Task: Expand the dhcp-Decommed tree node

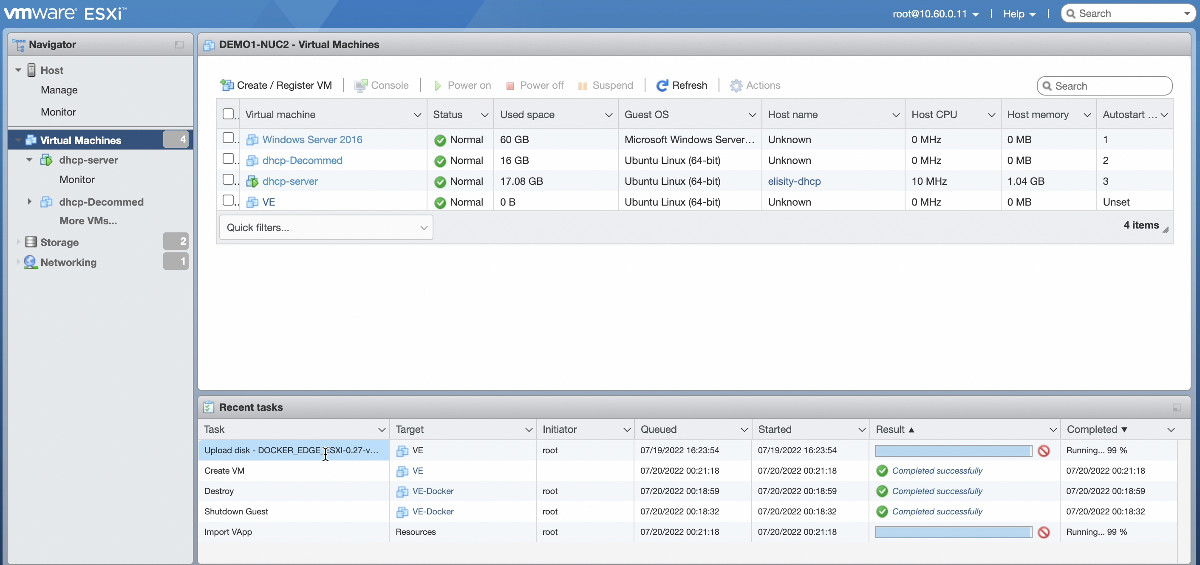Action: (x=29, y=202)
